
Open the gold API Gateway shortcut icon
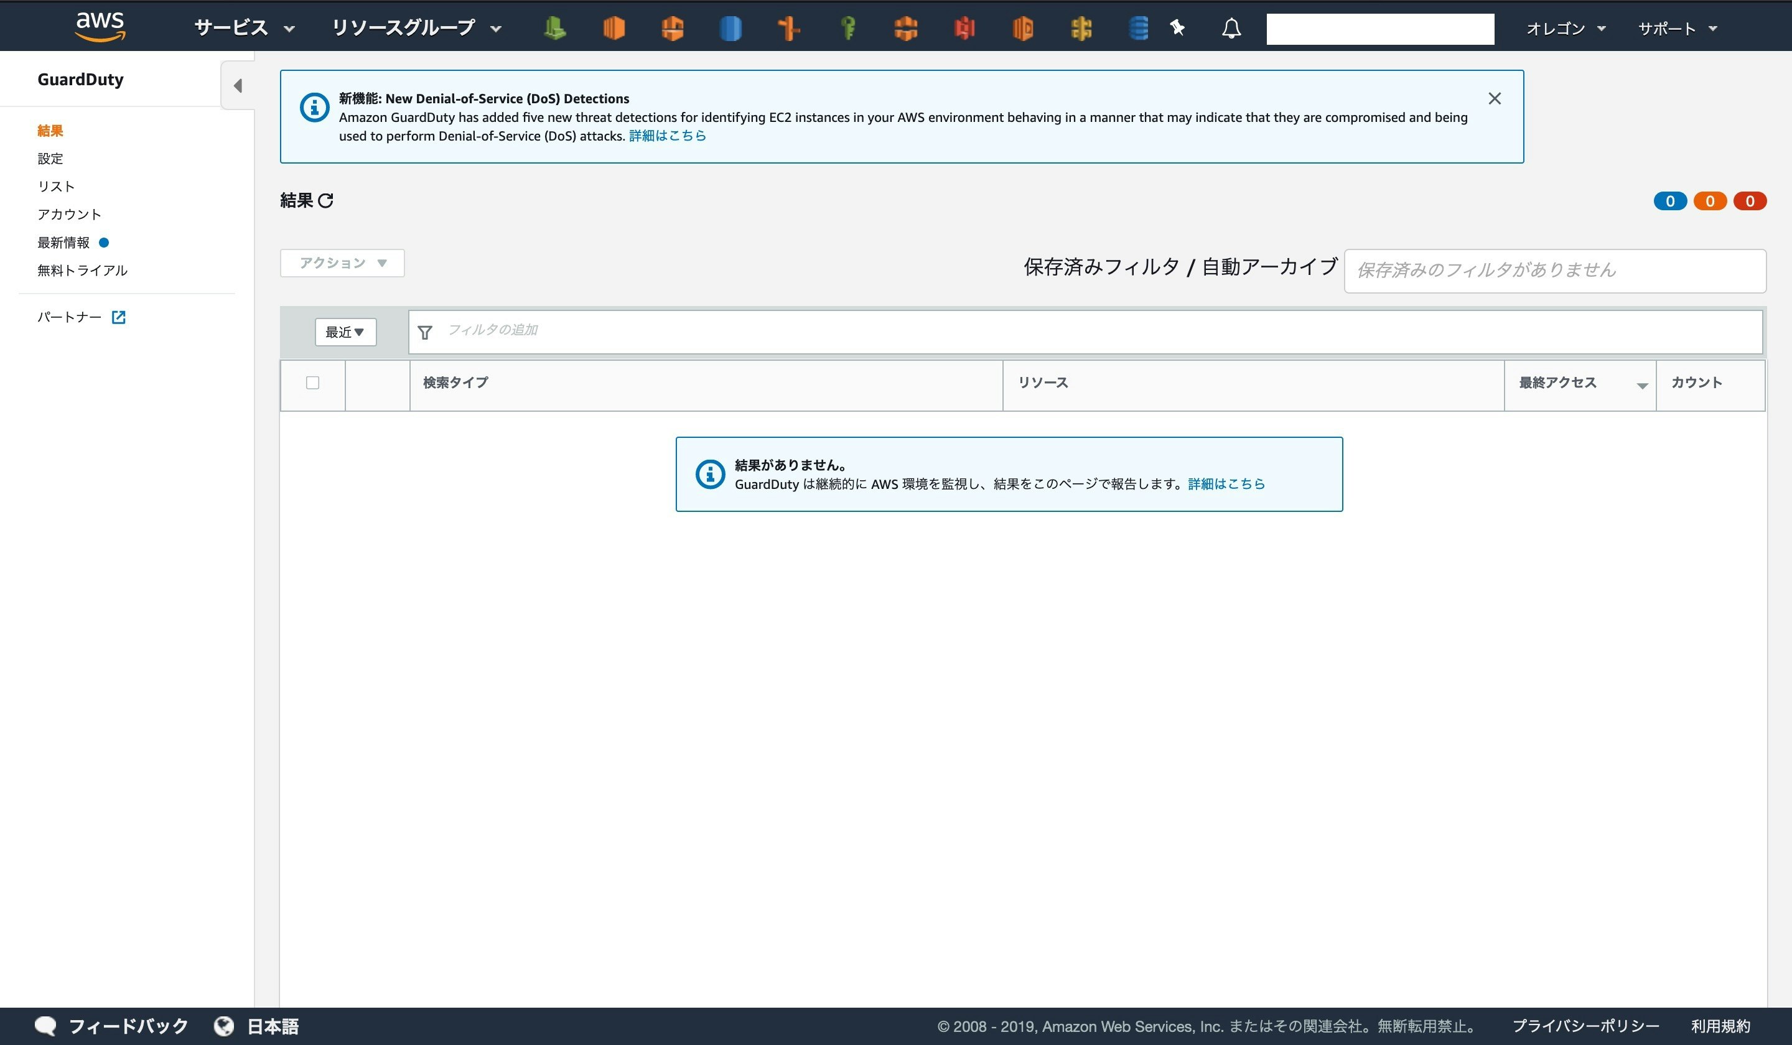click(1081, 29)
